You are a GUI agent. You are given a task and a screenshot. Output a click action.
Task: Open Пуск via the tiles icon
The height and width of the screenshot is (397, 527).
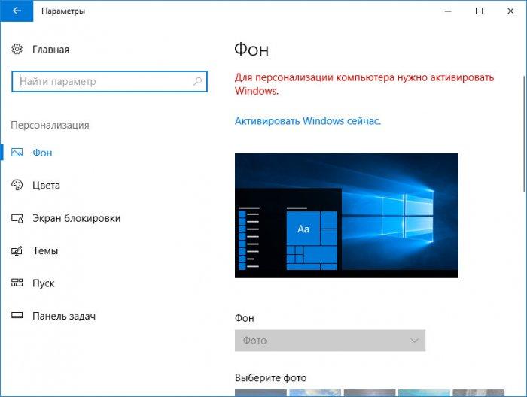coord(17,283)
